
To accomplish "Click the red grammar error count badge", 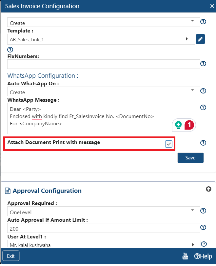I will point(189,125).
